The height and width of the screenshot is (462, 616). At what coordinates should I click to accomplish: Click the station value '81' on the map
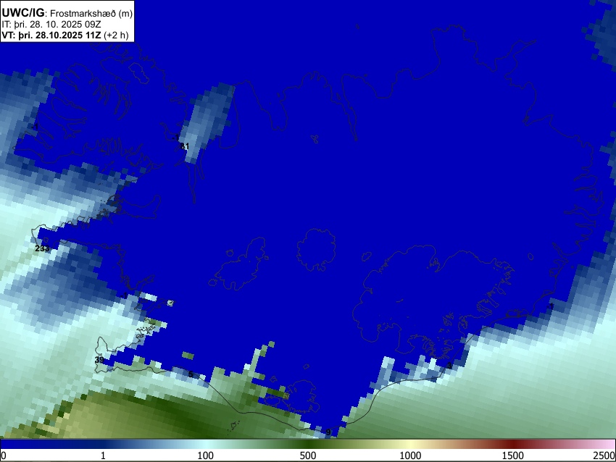pyautogui.click(x=185, y=146)
